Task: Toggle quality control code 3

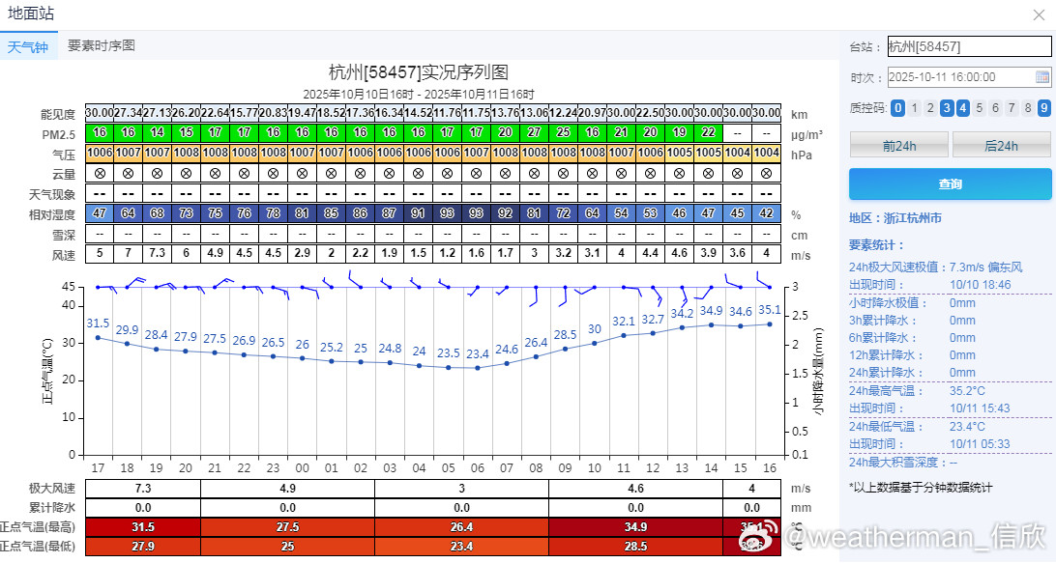Action: (946, 107)
